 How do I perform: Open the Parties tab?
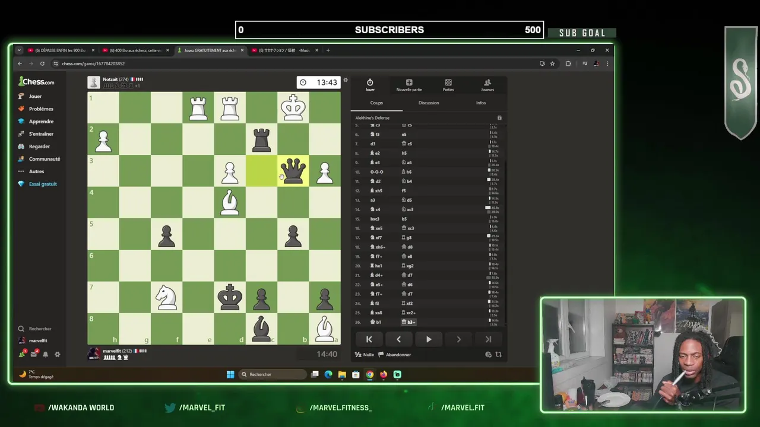coord(448,85)
